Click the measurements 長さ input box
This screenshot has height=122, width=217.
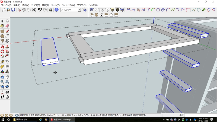[x=200, y=115]
